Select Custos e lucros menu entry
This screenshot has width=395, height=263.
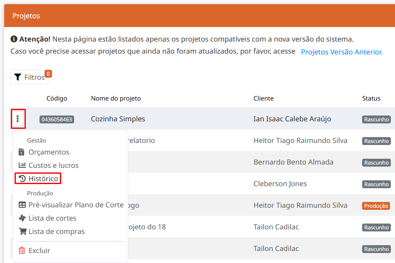pyautogui.click(x=53, y=165)
